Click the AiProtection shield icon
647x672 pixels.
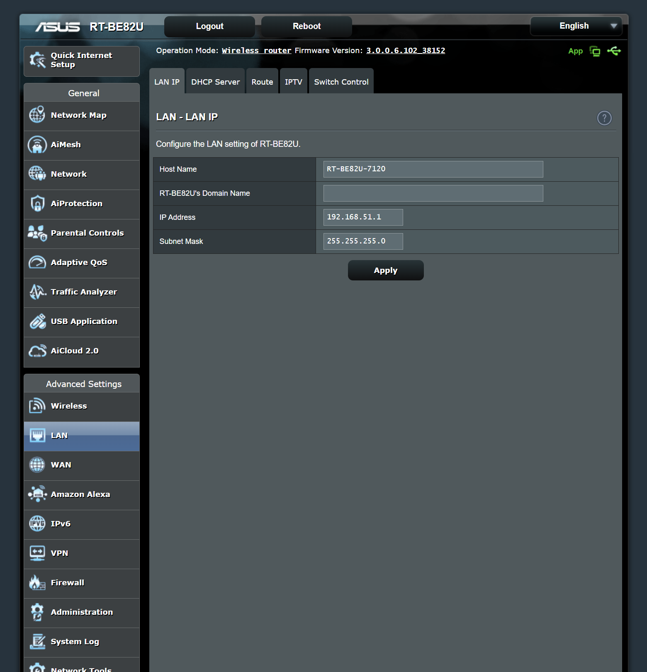[37, 203]
